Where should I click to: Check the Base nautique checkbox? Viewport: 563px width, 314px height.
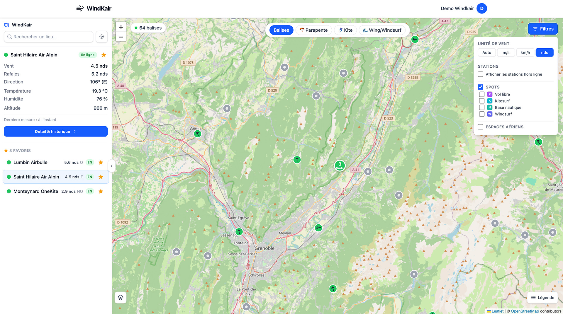tap(482, 107)
